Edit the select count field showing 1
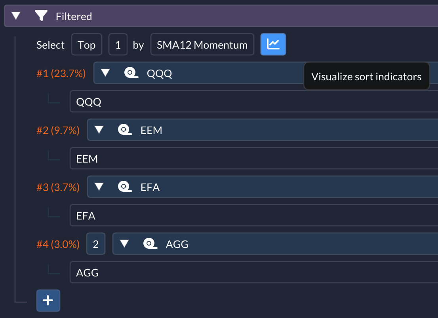Viewport: 438px width, 318px height. click(x=118, y=45)
